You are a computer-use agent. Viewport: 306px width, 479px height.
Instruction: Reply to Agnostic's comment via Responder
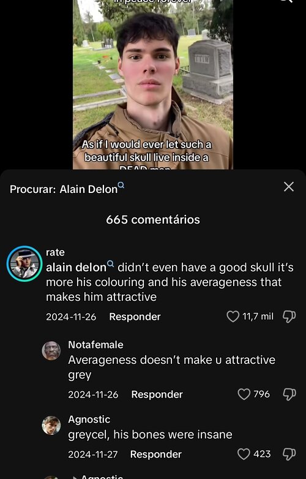pos(155,454)
